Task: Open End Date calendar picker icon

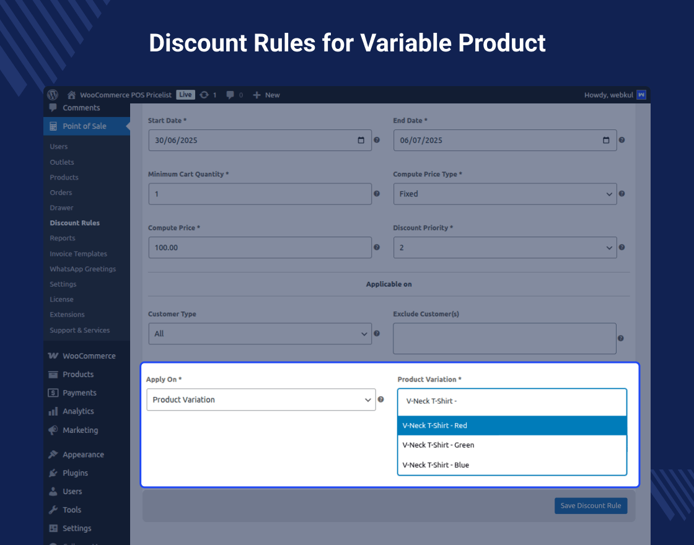Action: click(x=606, y=140)
